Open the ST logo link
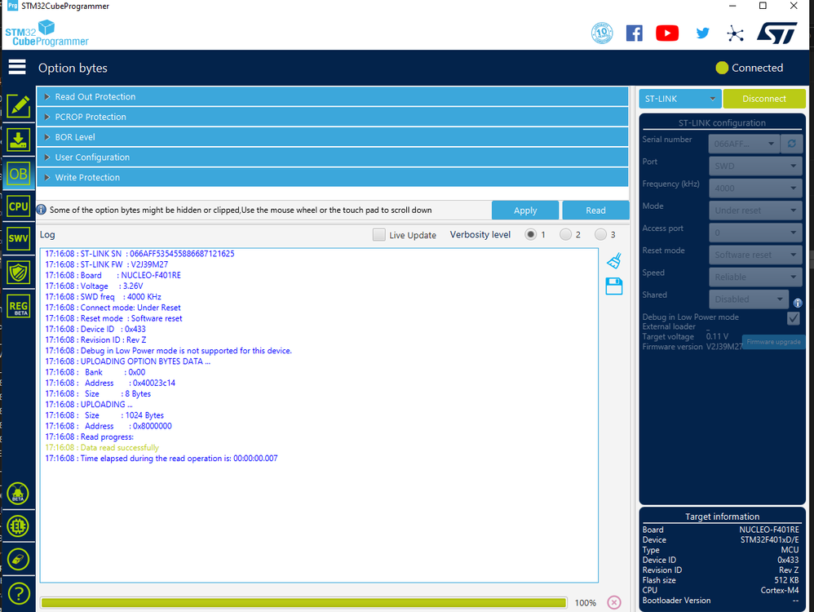 point(777,33)
